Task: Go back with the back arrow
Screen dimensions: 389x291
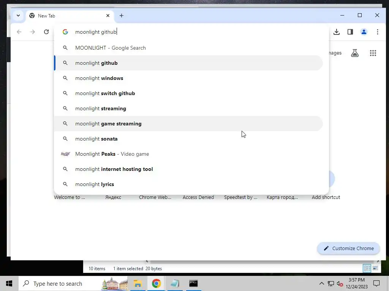Action: click(x=19, y=32)
